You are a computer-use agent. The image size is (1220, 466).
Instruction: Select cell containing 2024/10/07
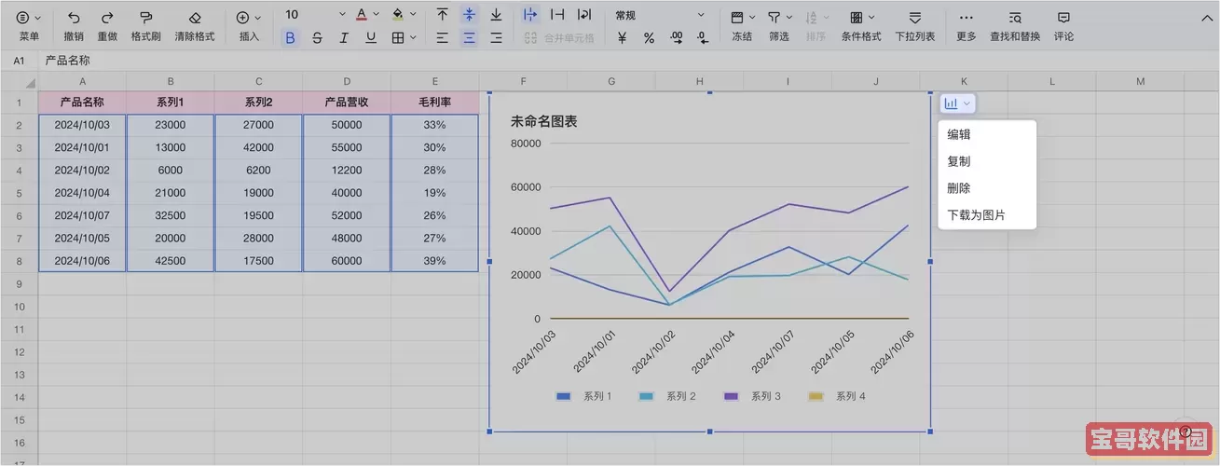82,215
